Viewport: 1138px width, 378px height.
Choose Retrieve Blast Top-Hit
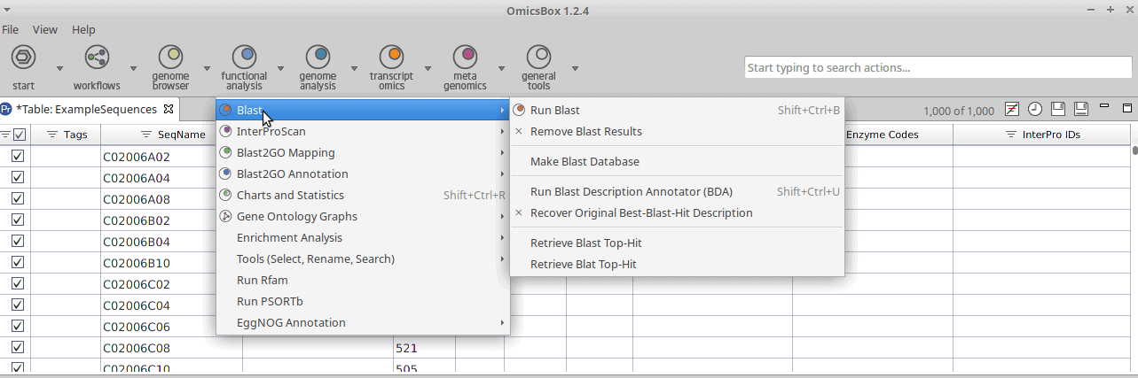[x=677, y=243]
